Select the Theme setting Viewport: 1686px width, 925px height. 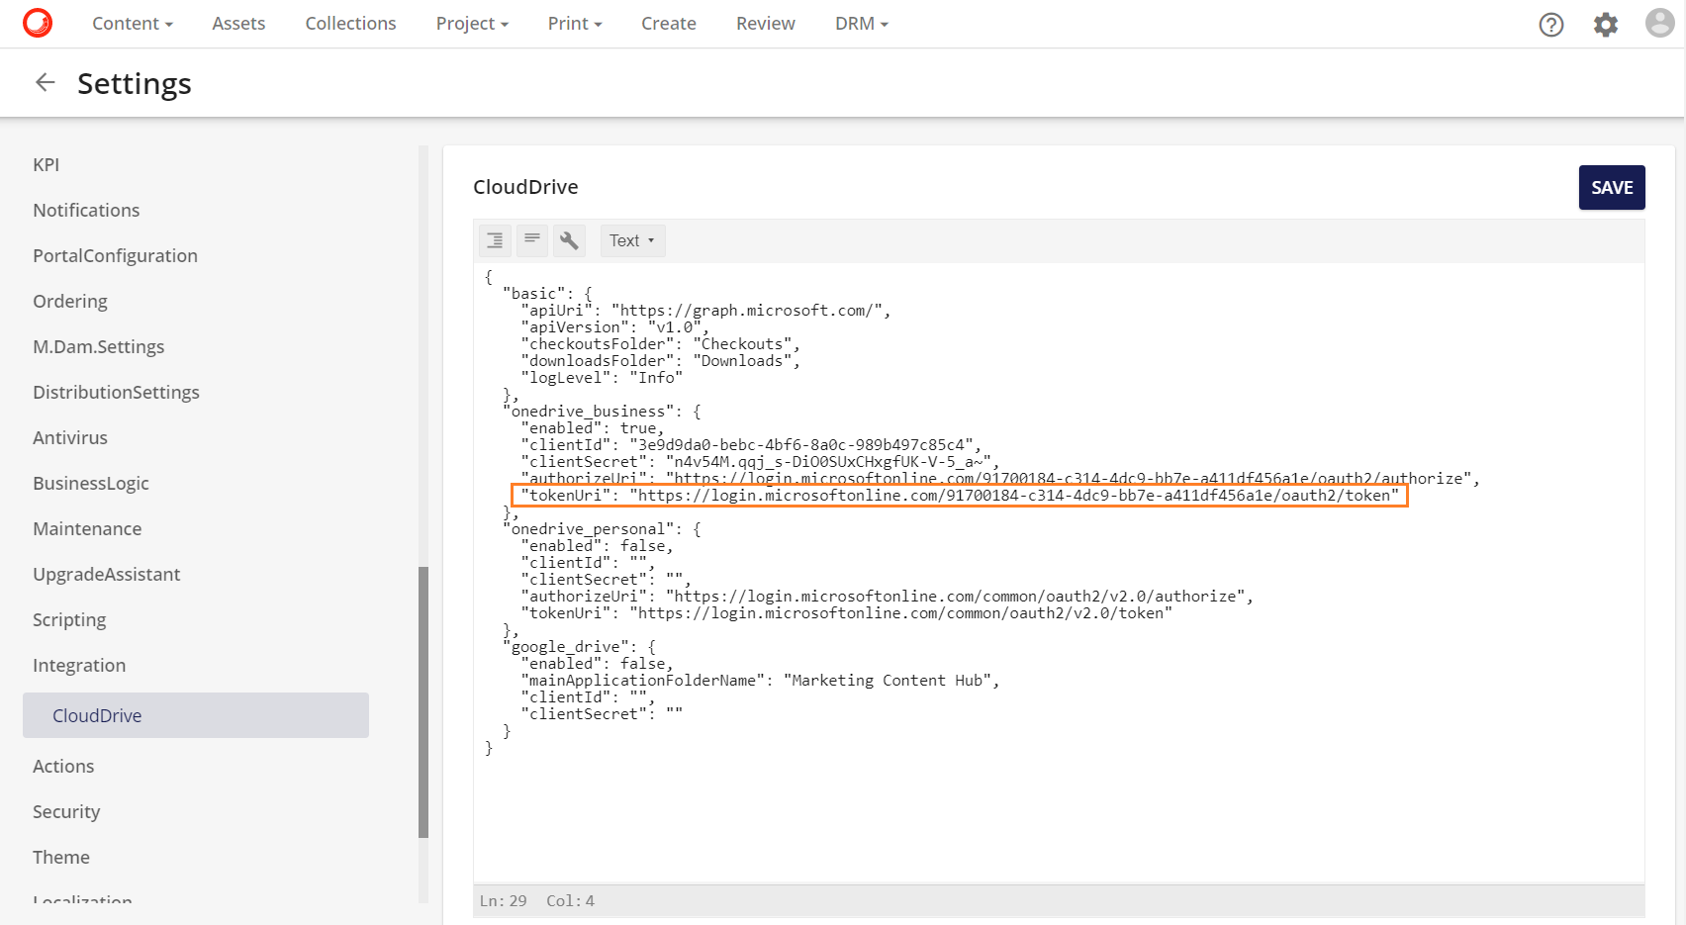pos(61,857)
